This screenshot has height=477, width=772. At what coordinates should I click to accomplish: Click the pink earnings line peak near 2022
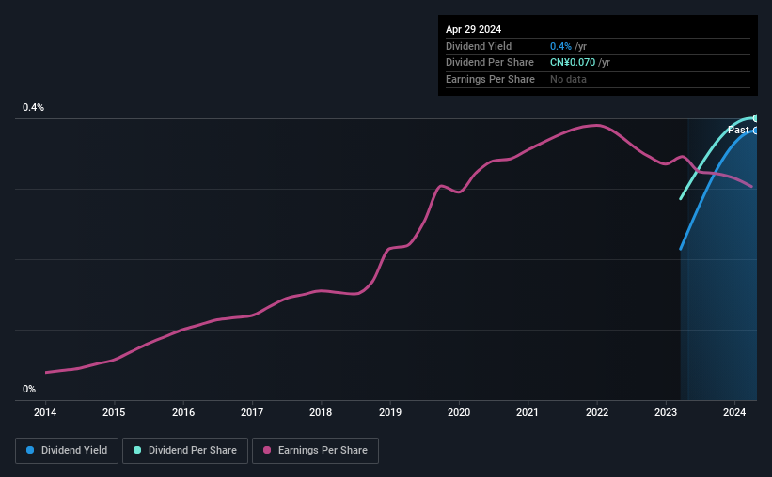(597, 126)
